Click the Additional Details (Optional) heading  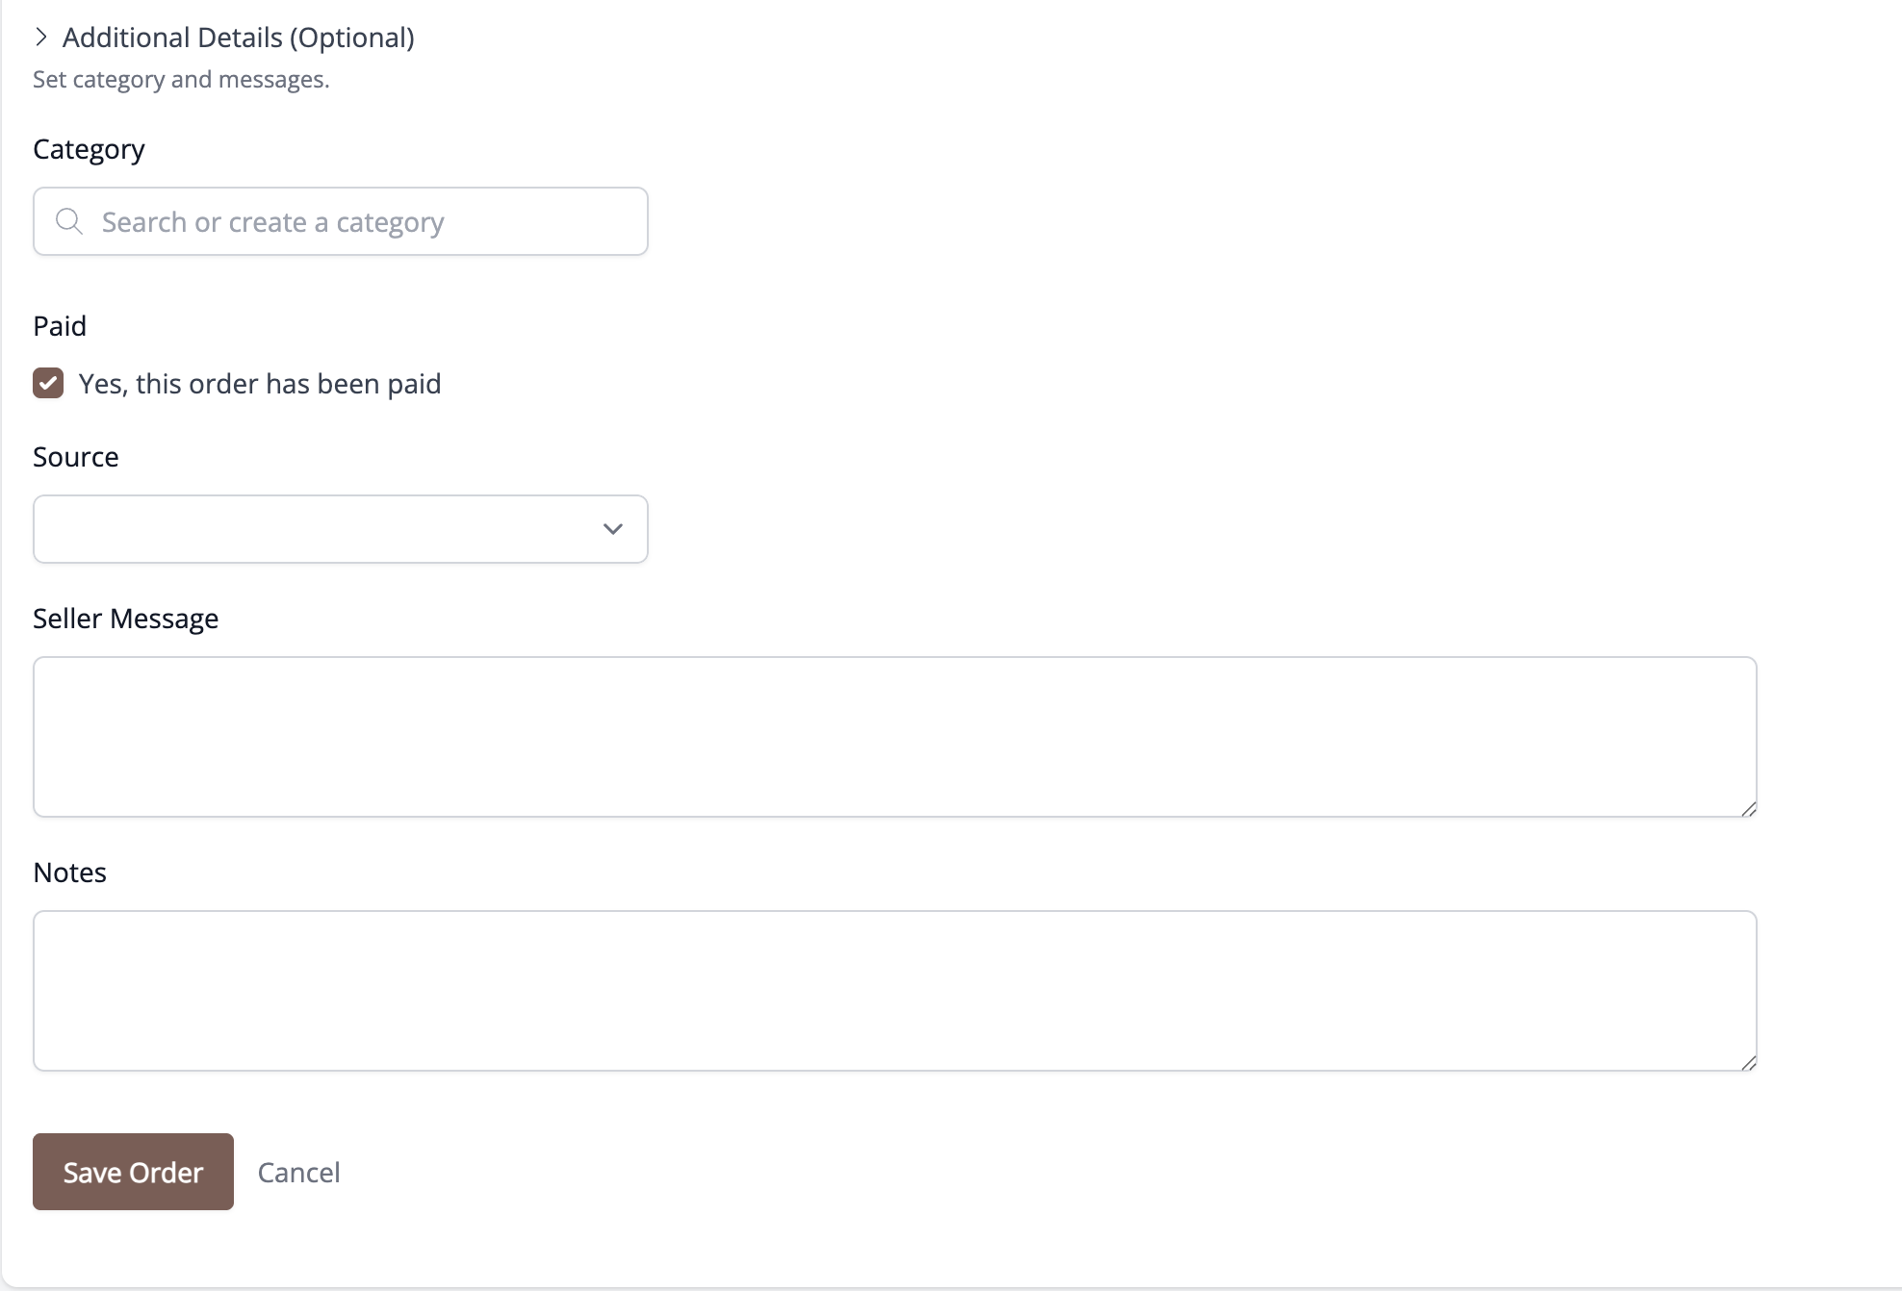coord(239,38)
